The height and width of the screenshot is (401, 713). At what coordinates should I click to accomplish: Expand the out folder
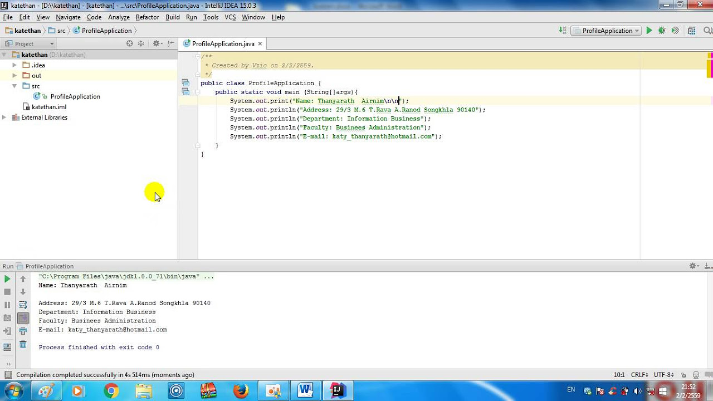pos(14,76)
